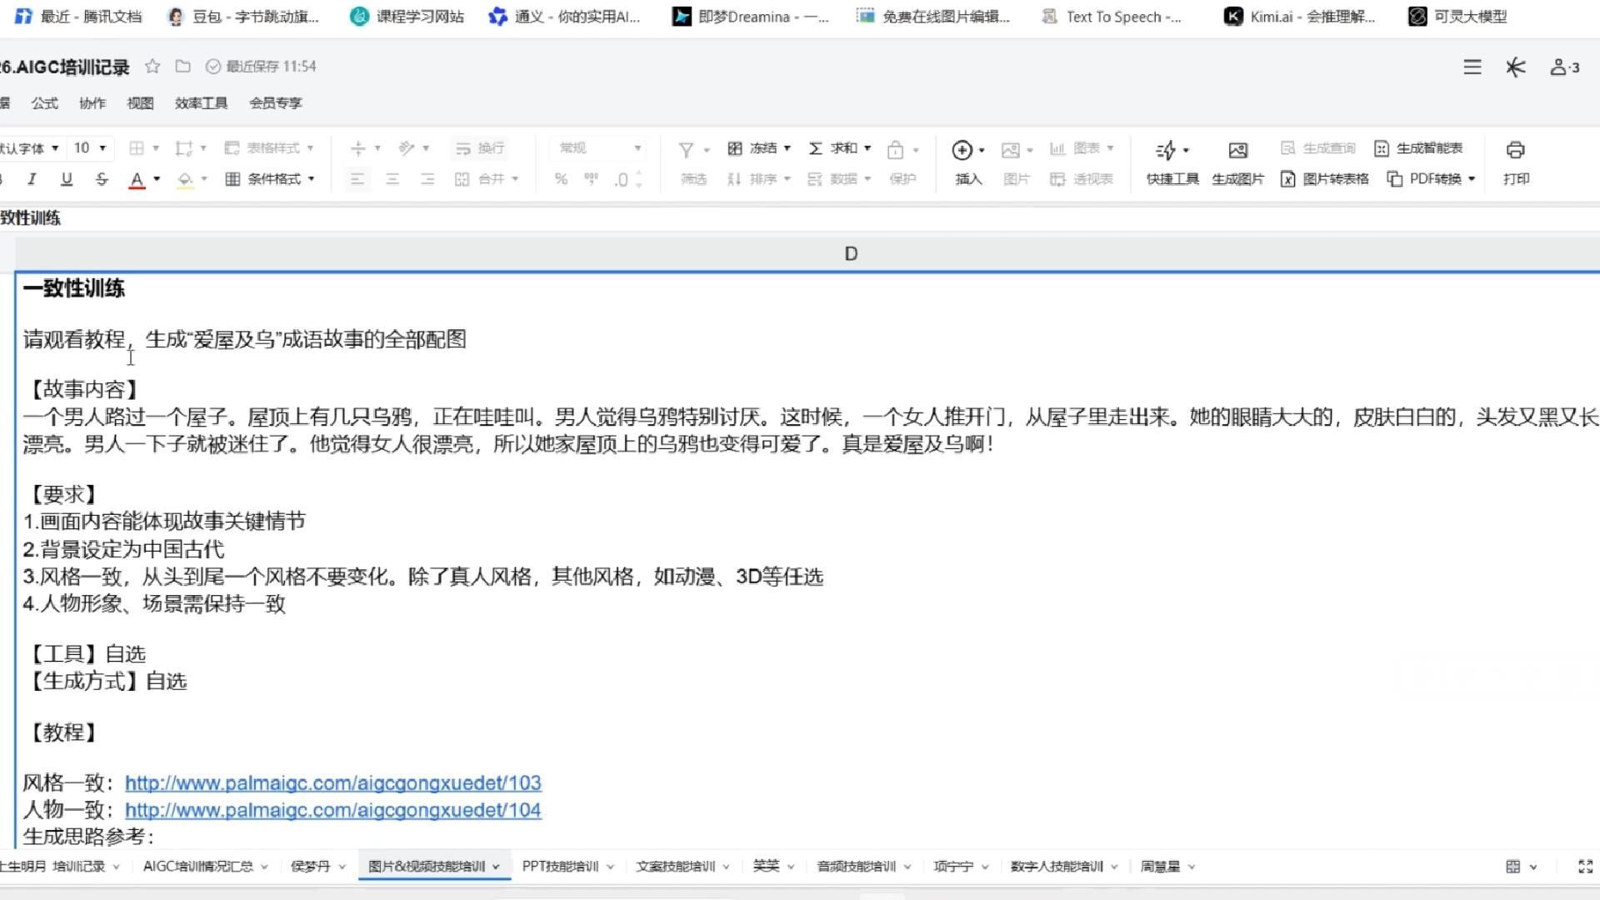Click the sort button
Viewport: 1600px width, 900px height.
(x=757, y=178)
